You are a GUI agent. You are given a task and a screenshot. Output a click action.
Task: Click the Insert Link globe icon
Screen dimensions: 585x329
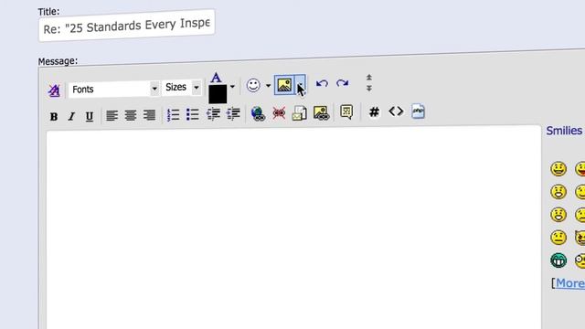point(258,113)
